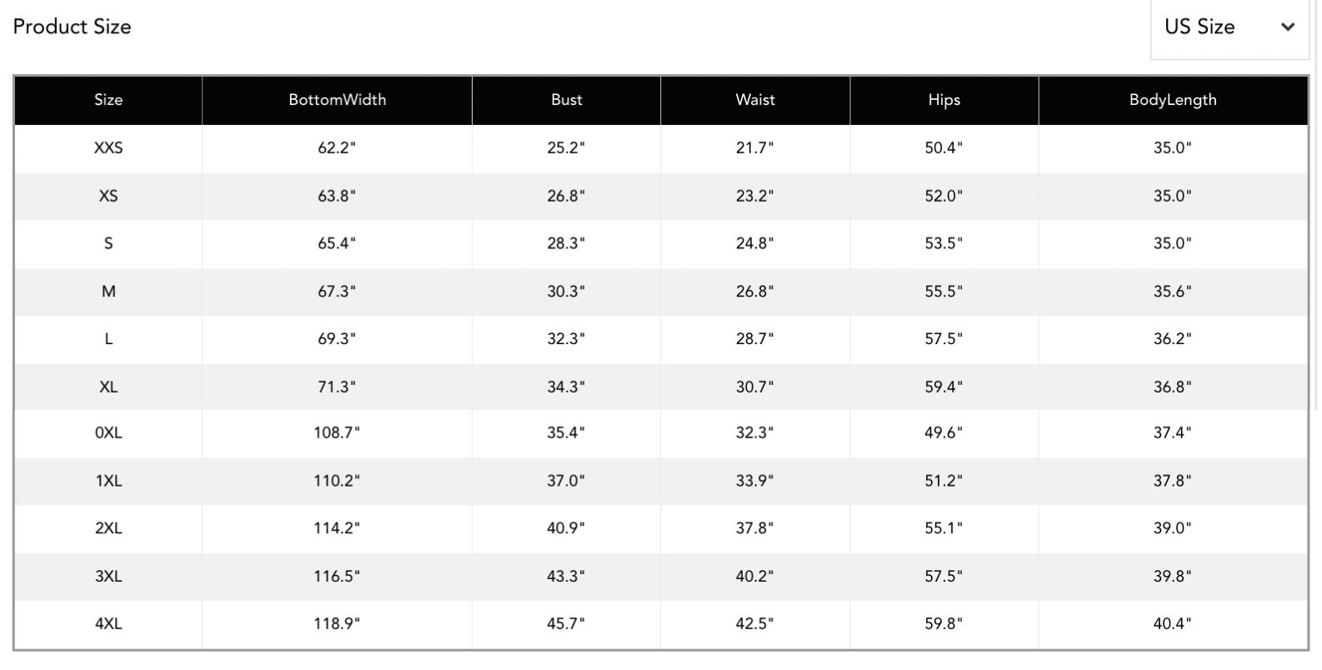Viewport: 1322px width, 670px height.
Task: Select the Hips column header
Action: coord(944,100)
